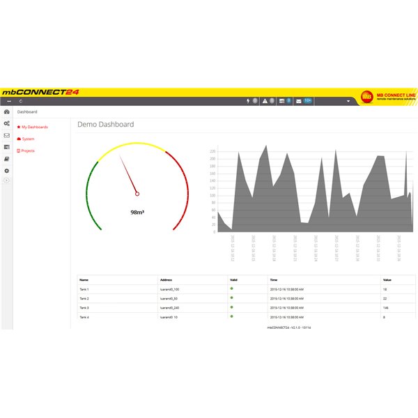Viewport: 418px width, 418px height.
Task: Select My Dashboards in navigation menu
Action: (x=33, y=127)
